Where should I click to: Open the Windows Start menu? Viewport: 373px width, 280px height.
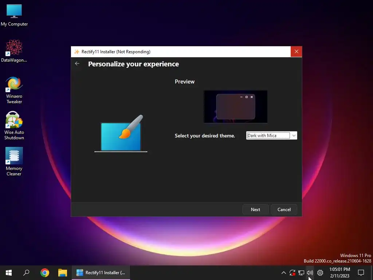click(x=9, y=273)
